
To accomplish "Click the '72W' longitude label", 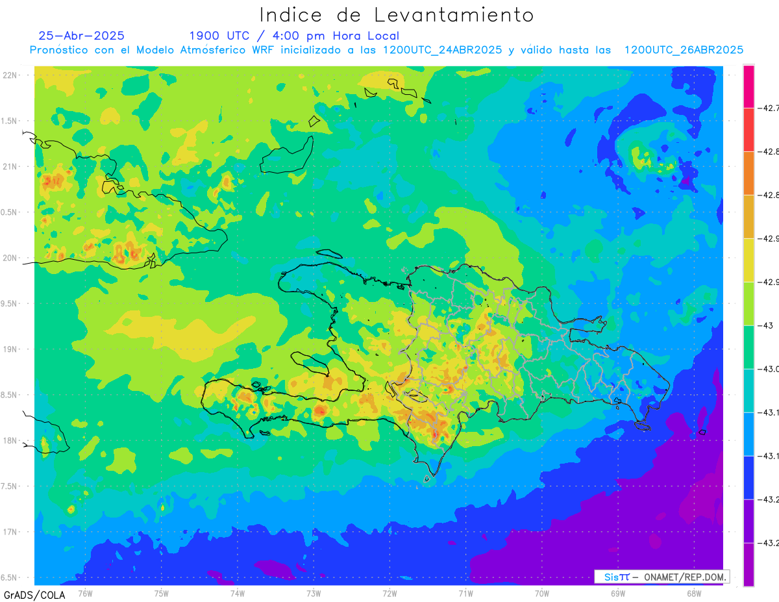I will [389, 593].
